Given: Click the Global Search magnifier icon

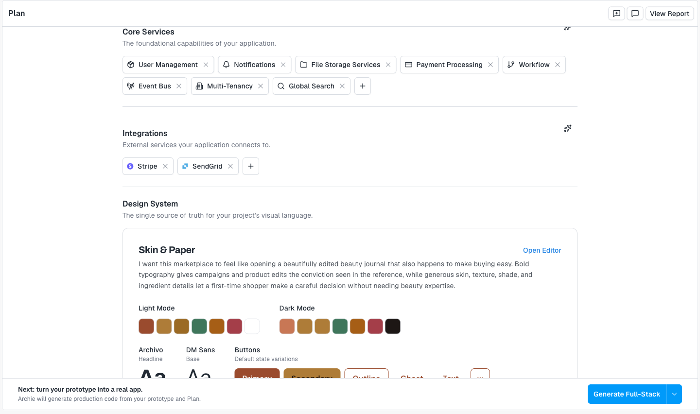Looking at the screenshot, I should click(281, 86).
